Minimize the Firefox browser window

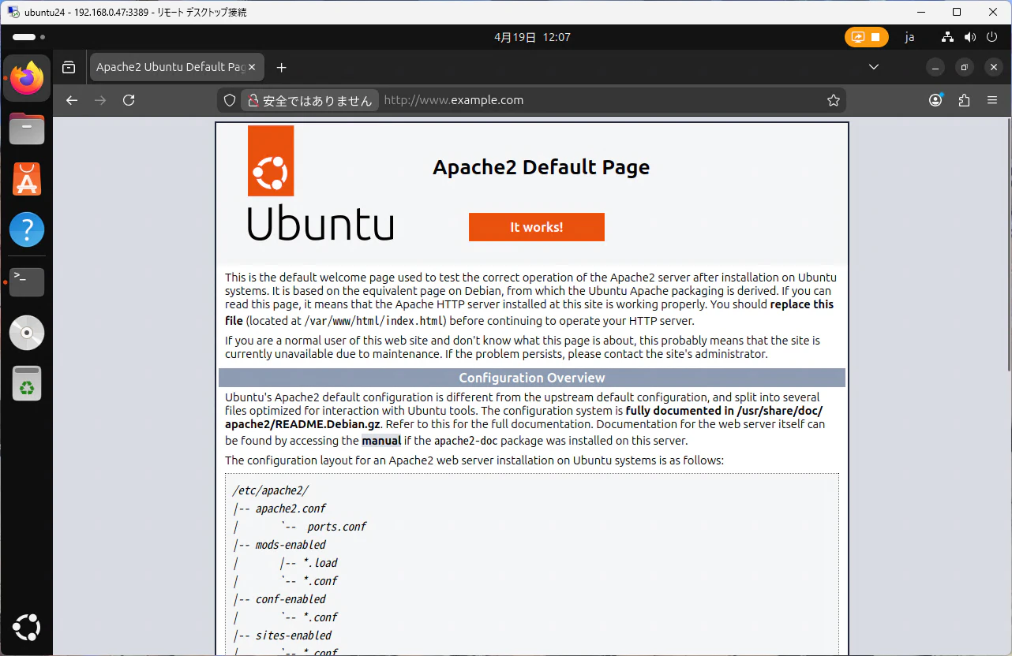point(935,68)
